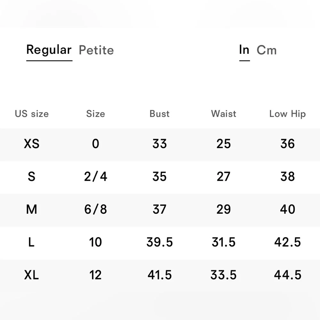Select the XS size row label

(x=32, y=144)
